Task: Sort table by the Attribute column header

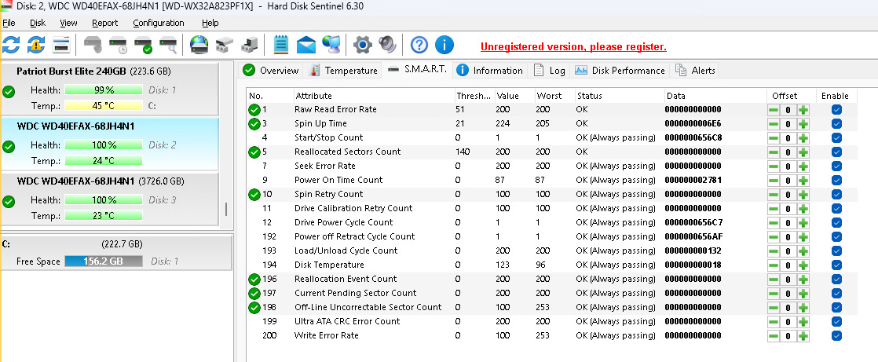Action: coord(374,96)
